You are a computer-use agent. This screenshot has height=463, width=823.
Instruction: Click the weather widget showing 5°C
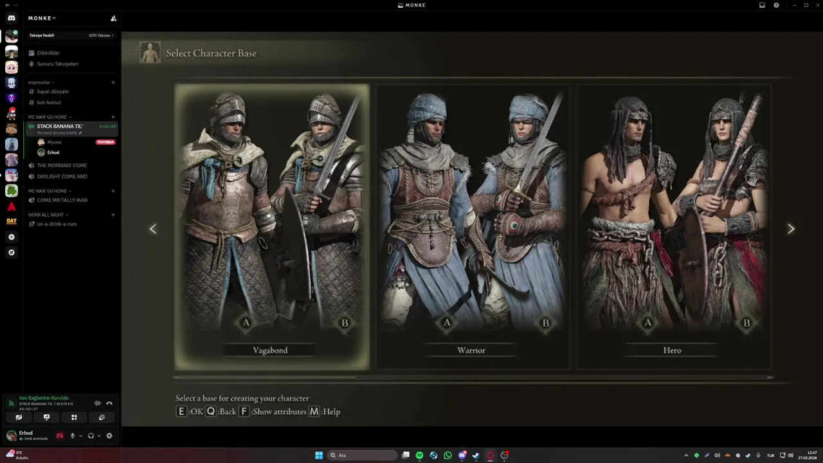[18, 455]
